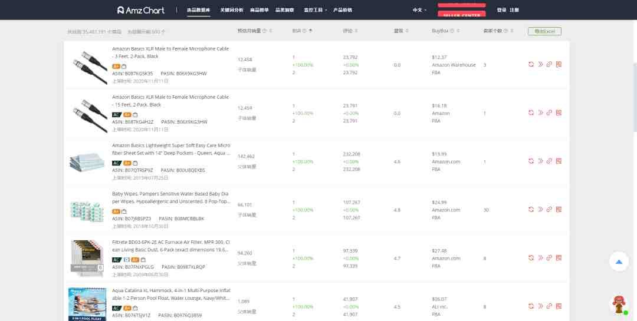Click link icon in Microfiber Sheet Set row
Screen dimensions: 637x321
(x=549, y=161)
